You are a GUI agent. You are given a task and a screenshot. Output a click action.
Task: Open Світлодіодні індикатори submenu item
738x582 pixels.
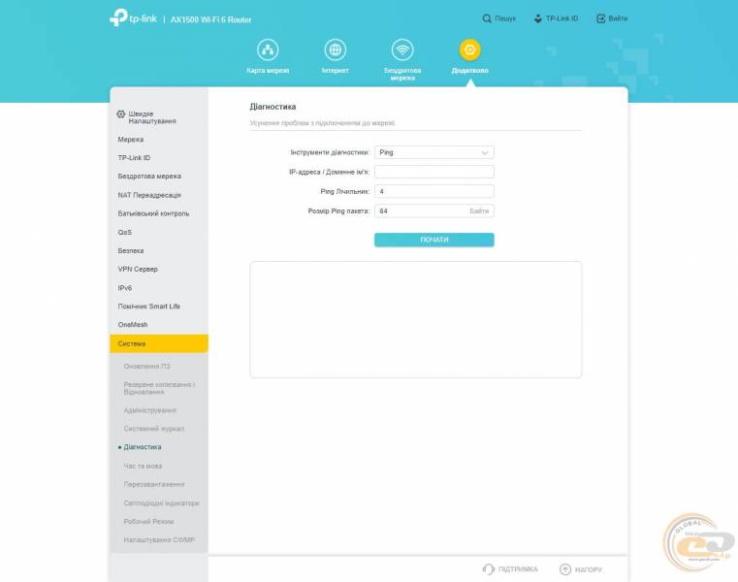(161, 502)
